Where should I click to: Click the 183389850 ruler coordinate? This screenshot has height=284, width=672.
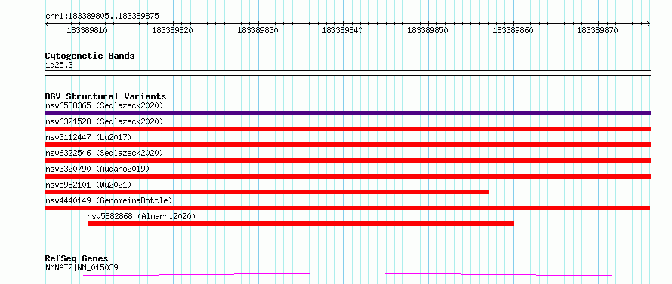click(427, 30)
